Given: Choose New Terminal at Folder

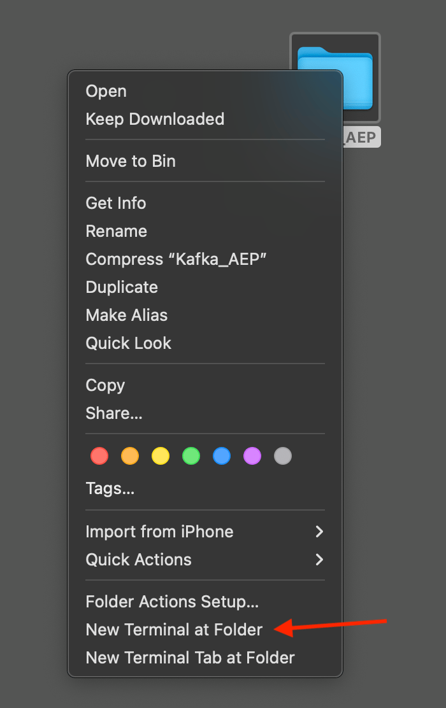Looking at the screenshot, I should [174, 630].
